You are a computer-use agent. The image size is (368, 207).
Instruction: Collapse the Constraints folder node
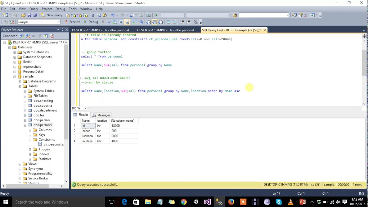click(30, 140)
